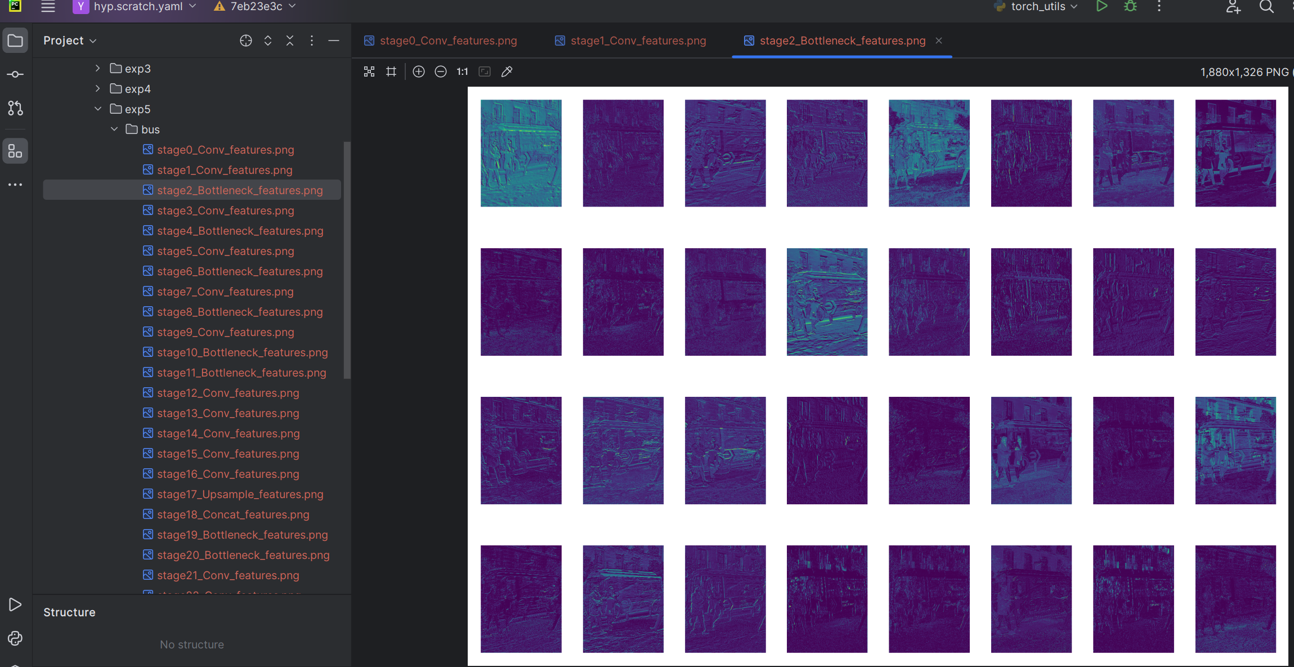Collapse the exp5 folder
Viewport: 1294px width, 667px height.
tap(98, 109)
